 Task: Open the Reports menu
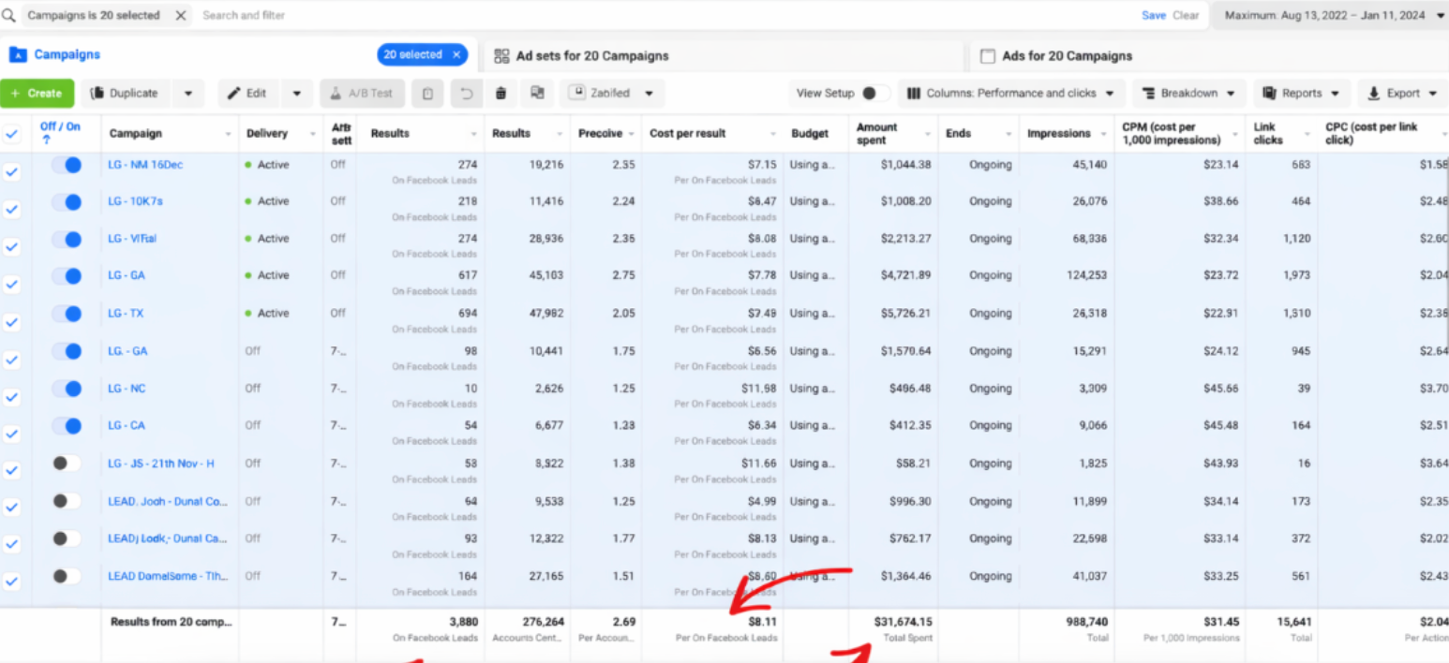click(x=1301, y=93)
